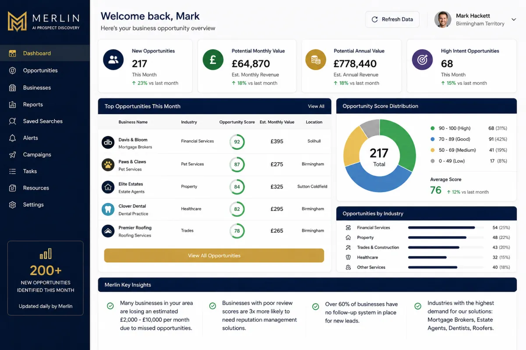This screenshot has height=350, width=526.
Task: Click the Alerts bell icon
Action: tap(12, 138)
